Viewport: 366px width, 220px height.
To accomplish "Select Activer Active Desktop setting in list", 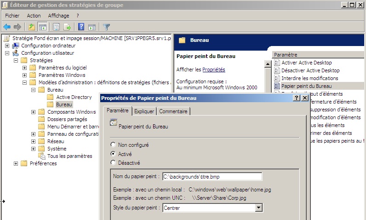I will 306,63.
